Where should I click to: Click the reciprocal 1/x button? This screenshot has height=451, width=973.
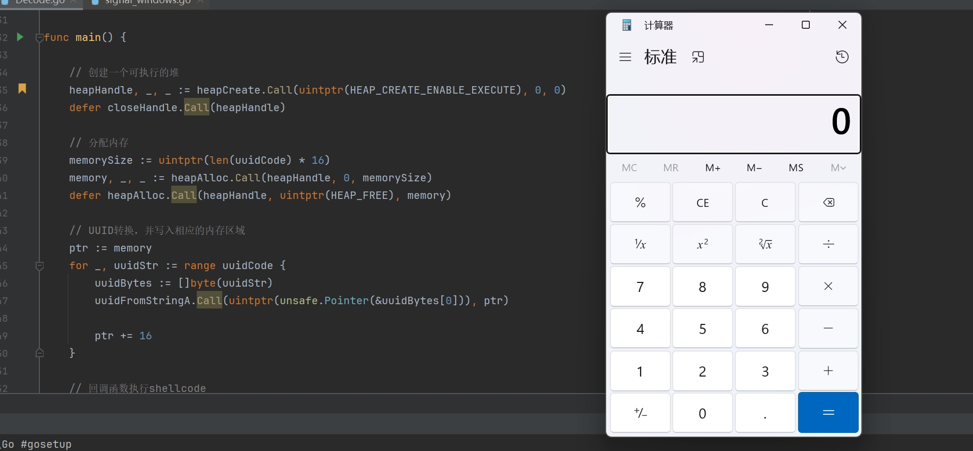[x=640, y=244]
